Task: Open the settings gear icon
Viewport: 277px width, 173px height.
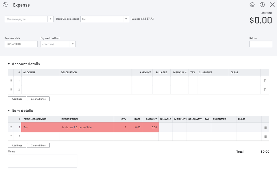Action: (252, 5)
